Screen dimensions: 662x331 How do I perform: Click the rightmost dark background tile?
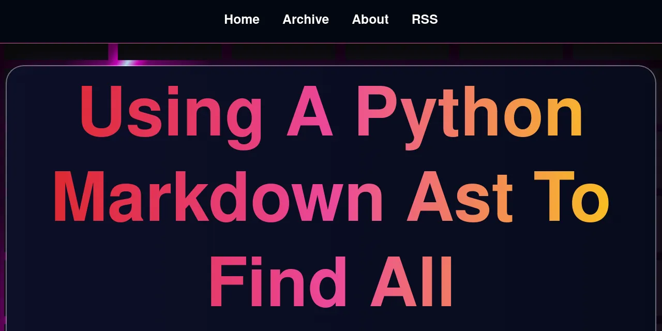(618, 52)
